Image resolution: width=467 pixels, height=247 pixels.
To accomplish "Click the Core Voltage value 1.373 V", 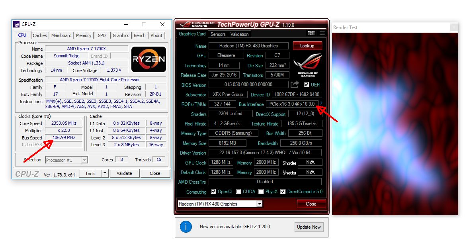I will click(114, 71).
